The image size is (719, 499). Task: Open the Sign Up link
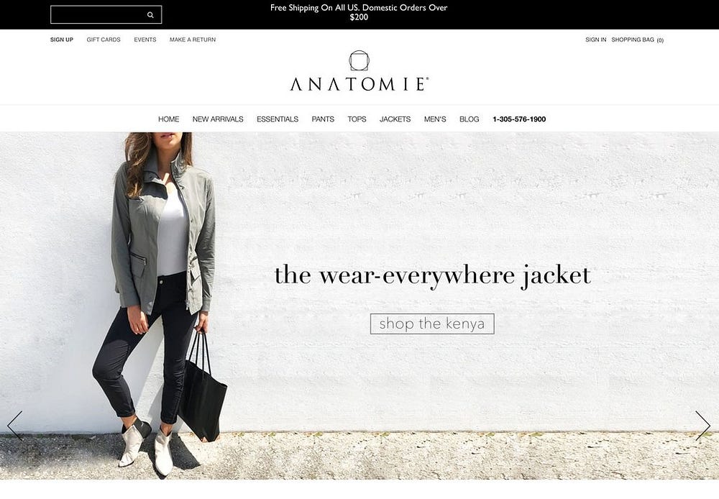[x=61, y=40]
